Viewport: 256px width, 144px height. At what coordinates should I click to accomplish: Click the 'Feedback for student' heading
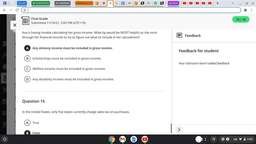pyautogui.click(x=198, y=51)
